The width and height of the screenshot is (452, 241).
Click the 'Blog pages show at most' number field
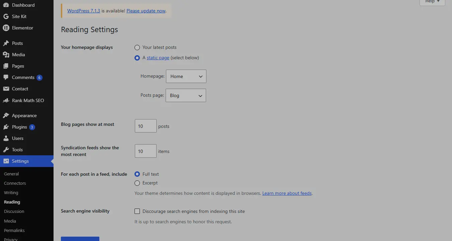(x=146, y=126)
